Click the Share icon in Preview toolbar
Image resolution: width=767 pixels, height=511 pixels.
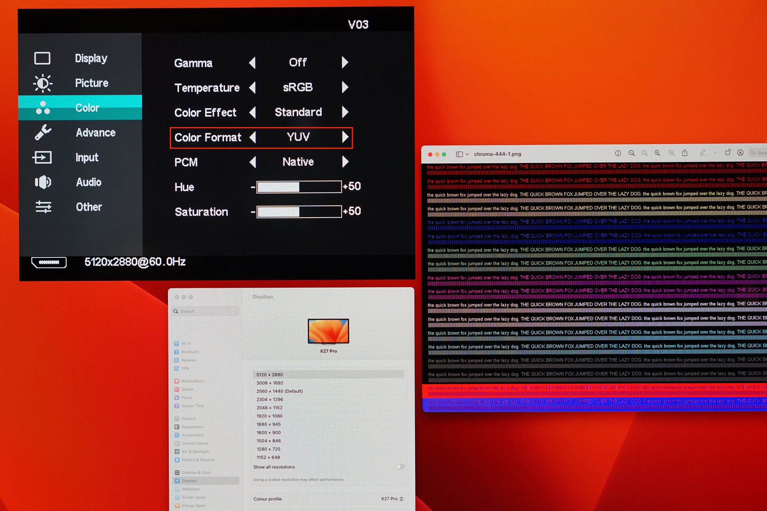[685, 153]
